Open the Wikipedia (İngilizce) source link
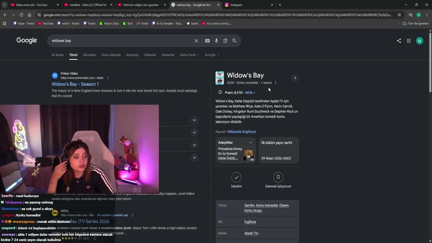The width and height of the screenshot is (432, 243). pyautogui.click(x=242, y=132)
